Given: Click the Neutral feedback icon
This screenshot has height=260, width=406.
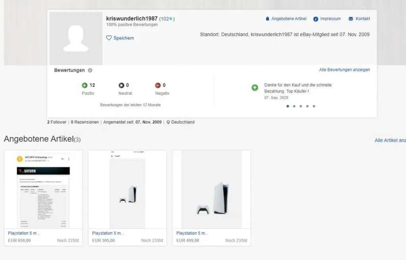Looking at the screenshot, I should point(121,85).
